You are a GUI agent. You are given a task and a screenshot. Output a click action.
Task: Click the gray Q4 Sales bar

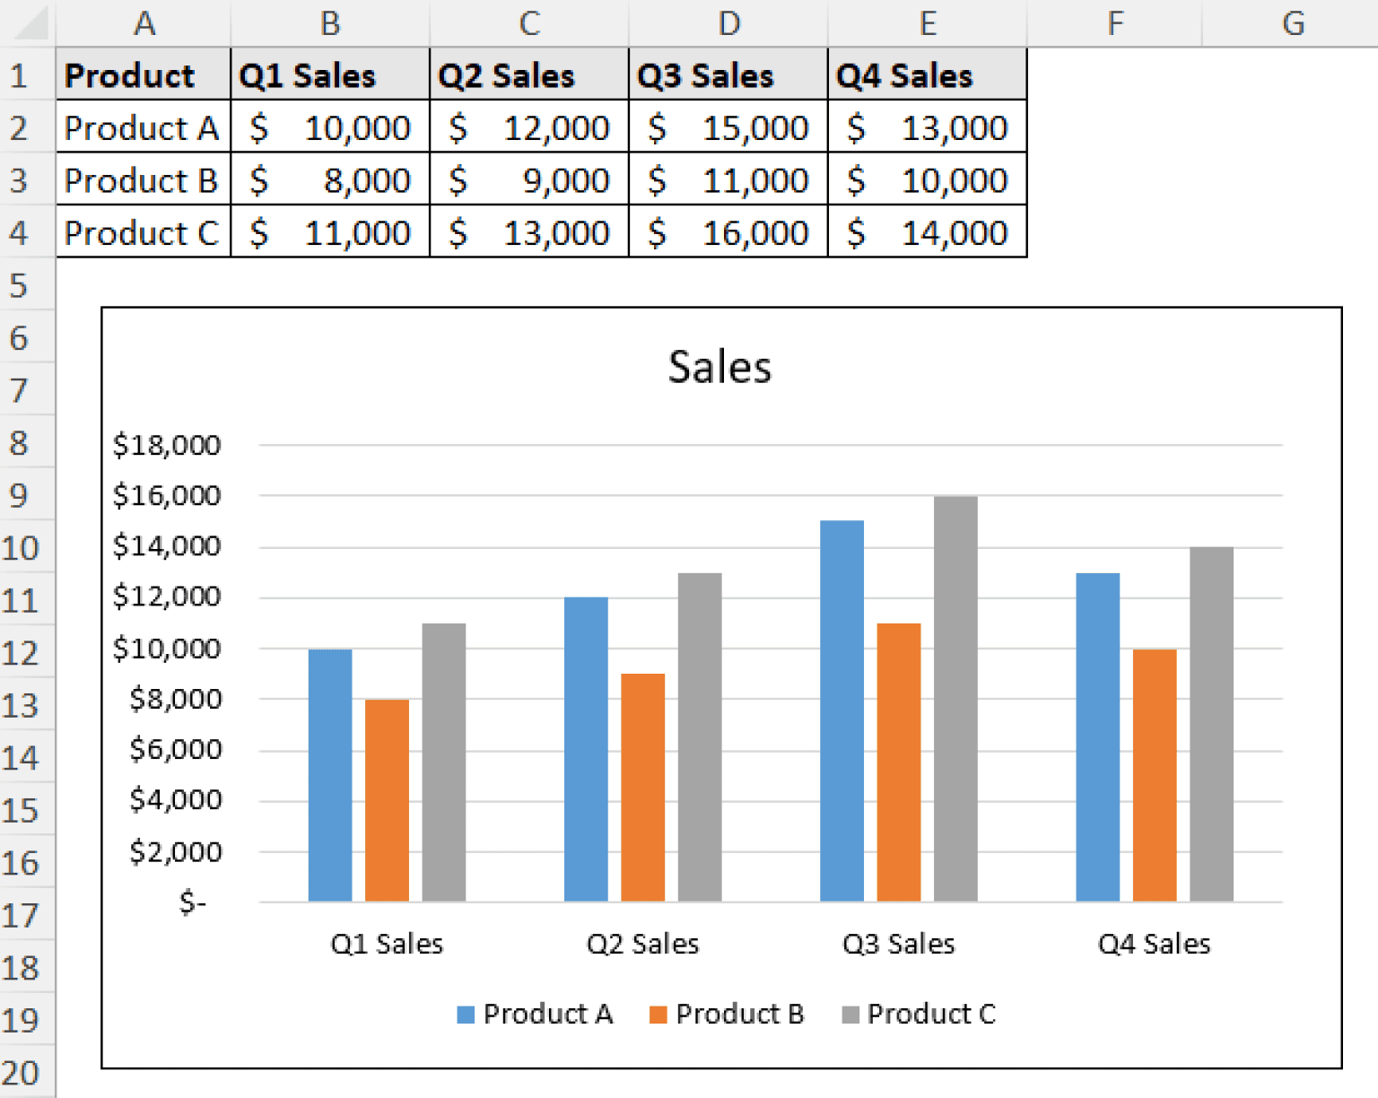1210,727
